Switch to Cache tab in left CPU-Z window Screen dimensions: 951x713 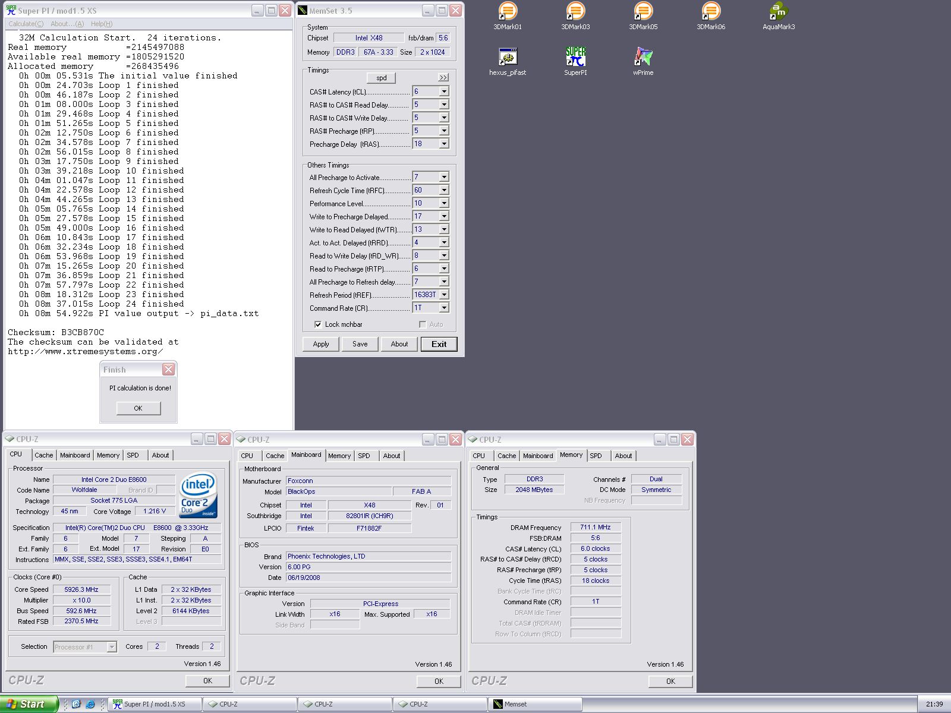pos(43,455)
